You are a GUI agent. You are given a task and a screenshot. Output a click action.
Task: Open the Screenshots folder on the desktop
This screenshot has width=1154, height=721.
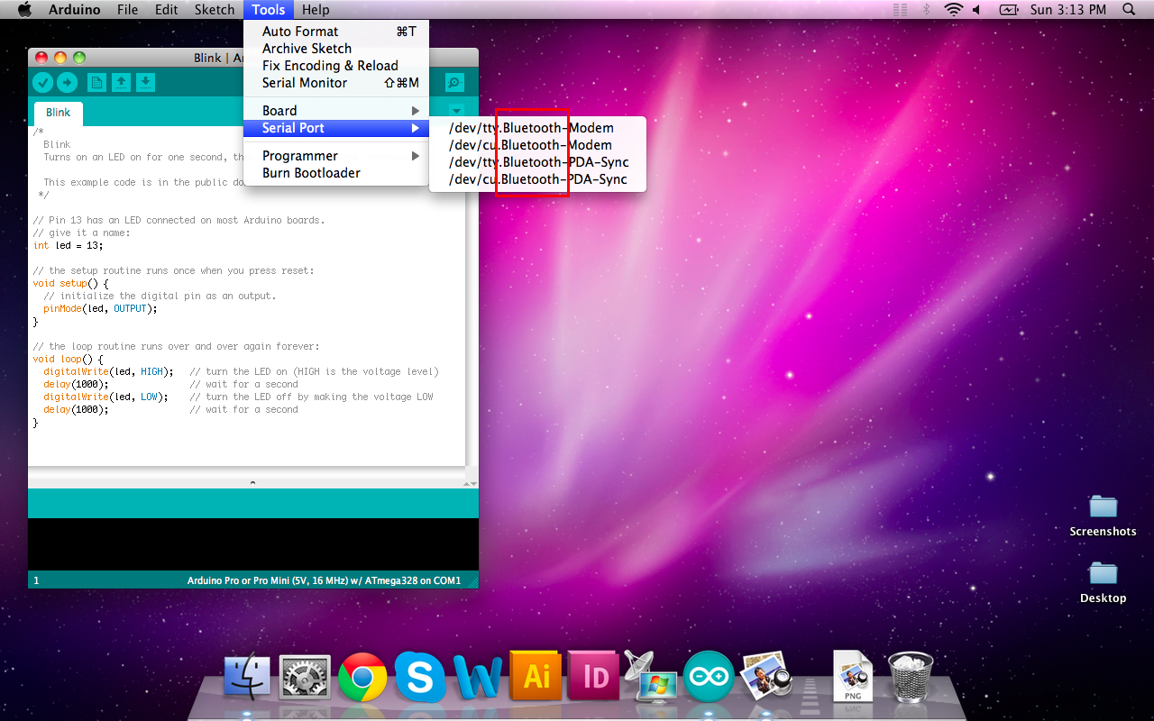click(1103, 508)
